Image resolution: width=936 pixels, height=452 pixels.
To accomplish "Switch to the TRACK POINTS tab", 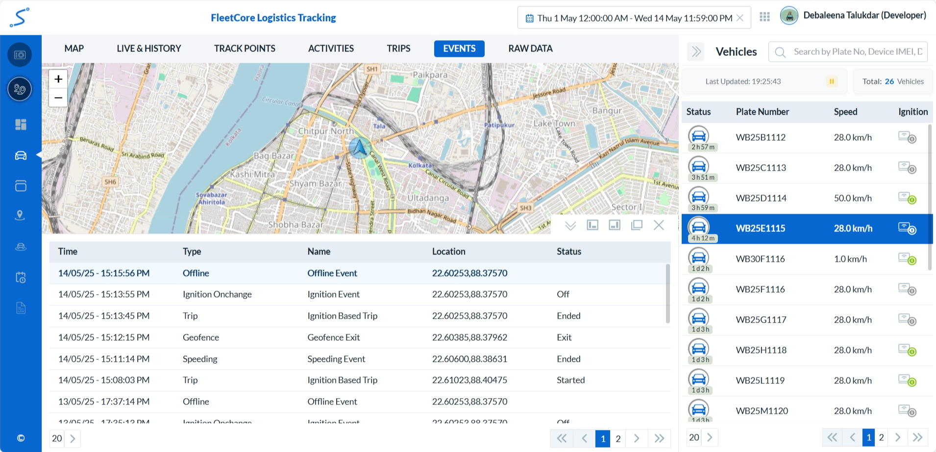I will (x=245, y=48).
